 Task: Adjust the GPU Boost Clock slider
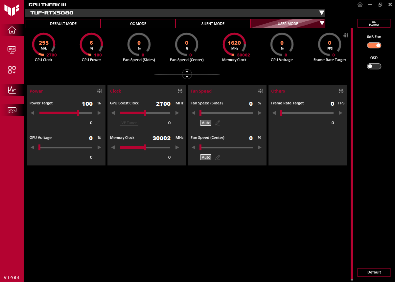pyautogui.click(x=145, y=113)
